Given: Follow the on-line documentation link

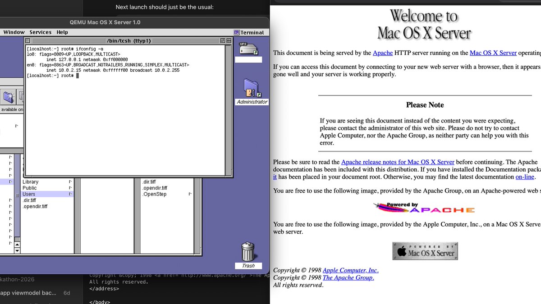Looking at the screenshot, I should coord(525,177).
